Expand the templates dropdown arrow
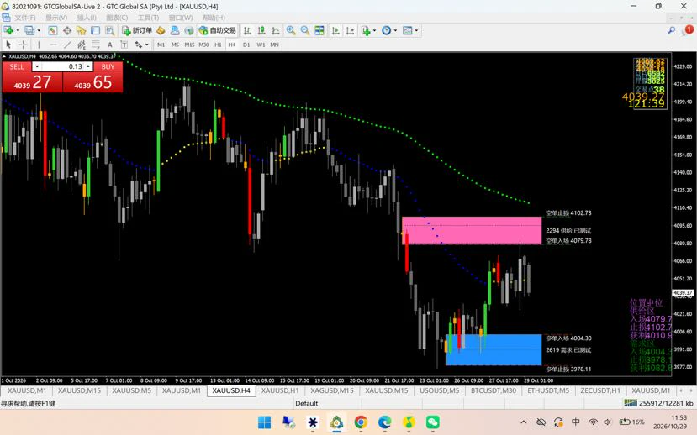Image resolution: width=697 pixels, height=435 pixels. tap(416, 30)
